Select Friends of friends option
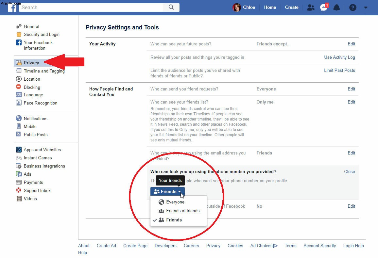 coord(179,211)
